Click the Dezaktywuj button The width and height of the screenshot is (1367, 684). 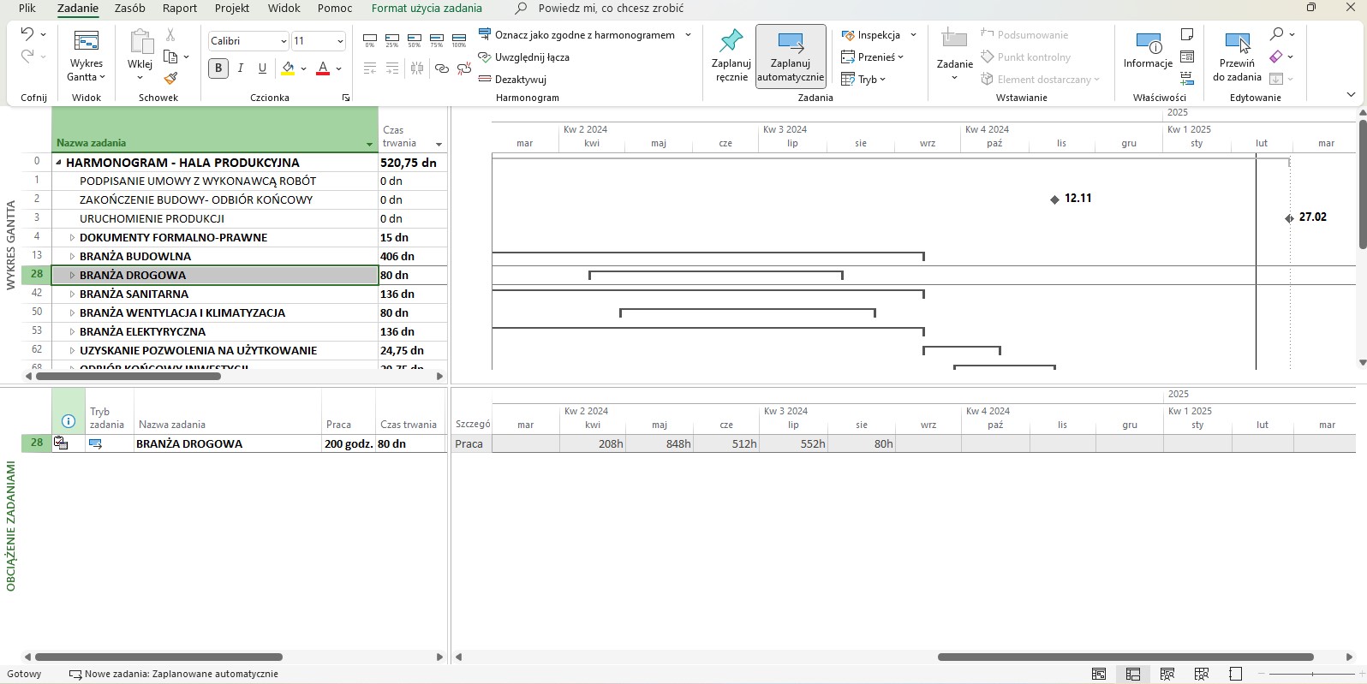[512, 80]
